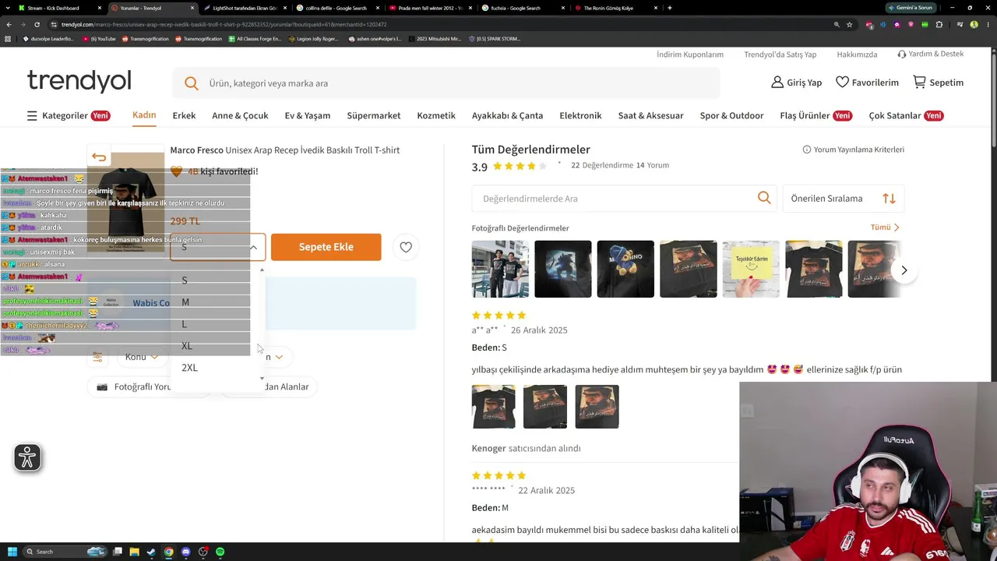Click the orange back arrow on product image
Viewport: 997px width, 561px height.
[99, 157]
